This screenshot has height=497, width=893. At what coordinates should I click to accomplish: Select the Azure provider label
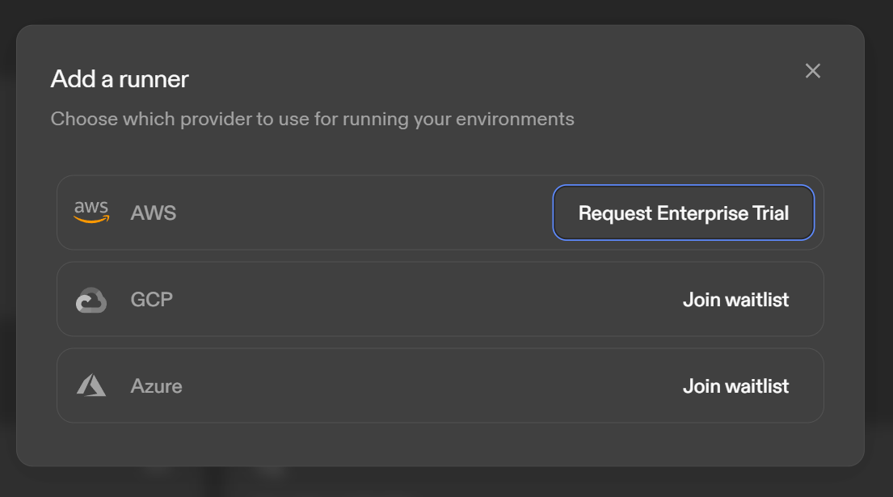point(156,386)
